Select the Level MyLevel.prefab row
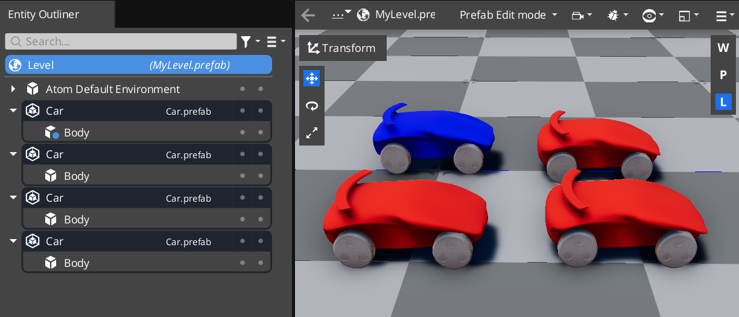Image resolution: width=739 pixels, height=317 pixels. click(x=139, y=65)
